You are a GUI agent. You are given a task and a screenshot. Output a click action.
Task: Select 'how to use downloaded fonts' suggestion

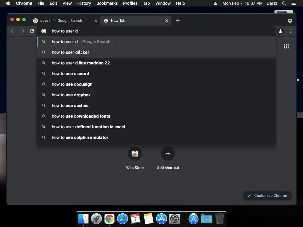[156, 116]
